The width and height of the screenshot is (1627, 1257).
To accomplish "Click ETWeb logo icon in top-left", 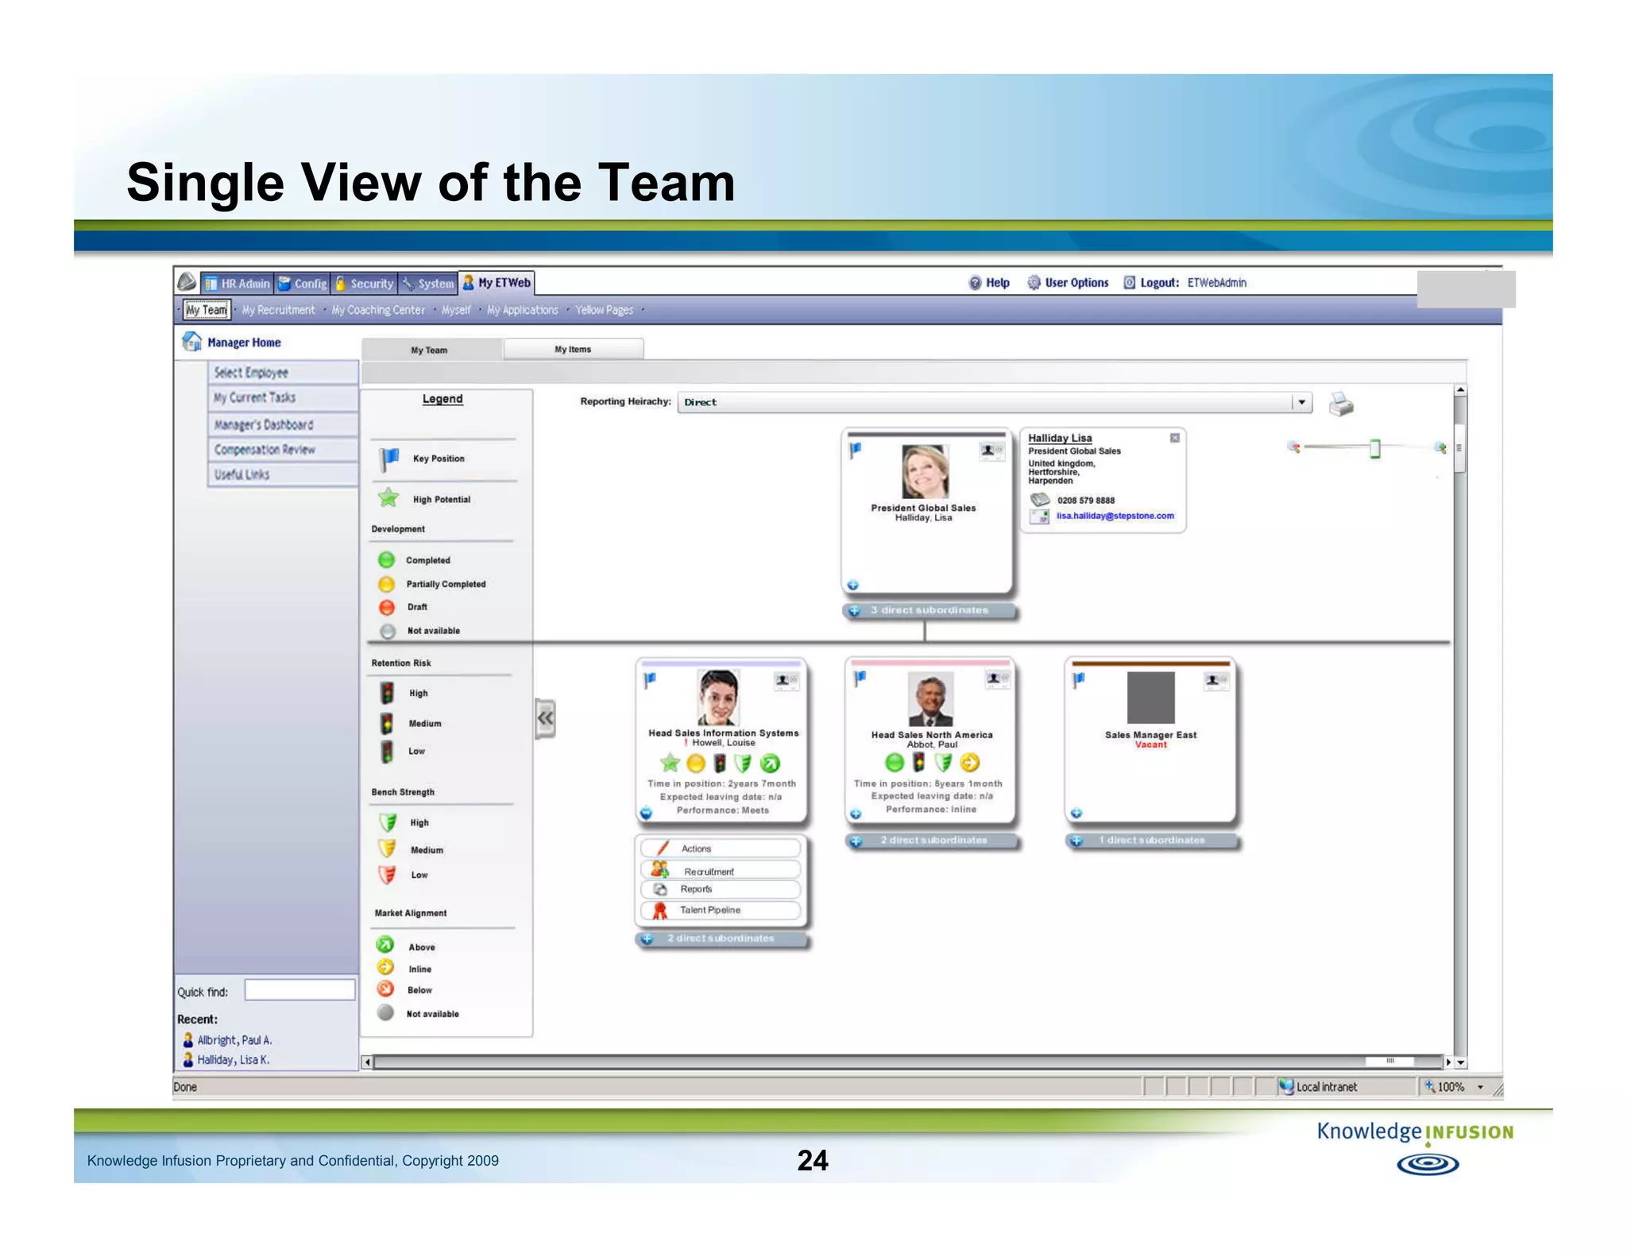I will [x=187, y=282].
